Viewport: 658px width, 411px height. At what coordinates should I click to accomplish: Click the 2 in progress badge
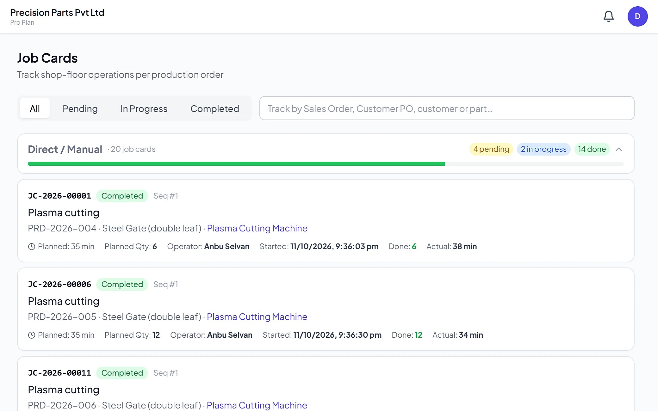click(543, 149)
